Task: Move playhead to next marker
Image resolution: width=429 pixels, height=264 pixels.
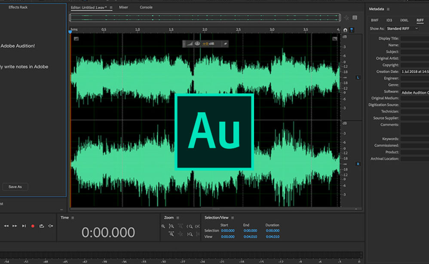Action: (x=24, y=226)
